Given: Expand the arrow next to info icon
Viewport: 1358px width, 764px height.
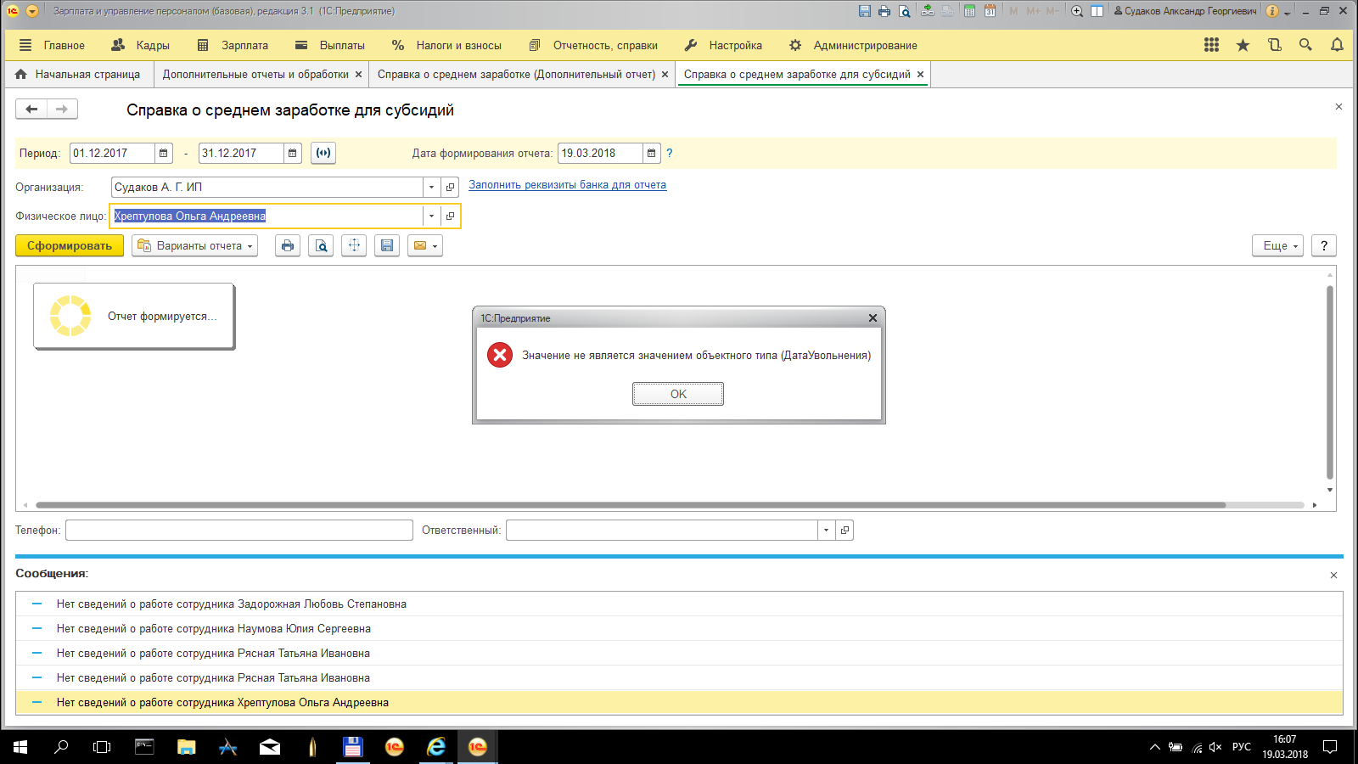Looking at the screenshot, I should (1287, 12).
